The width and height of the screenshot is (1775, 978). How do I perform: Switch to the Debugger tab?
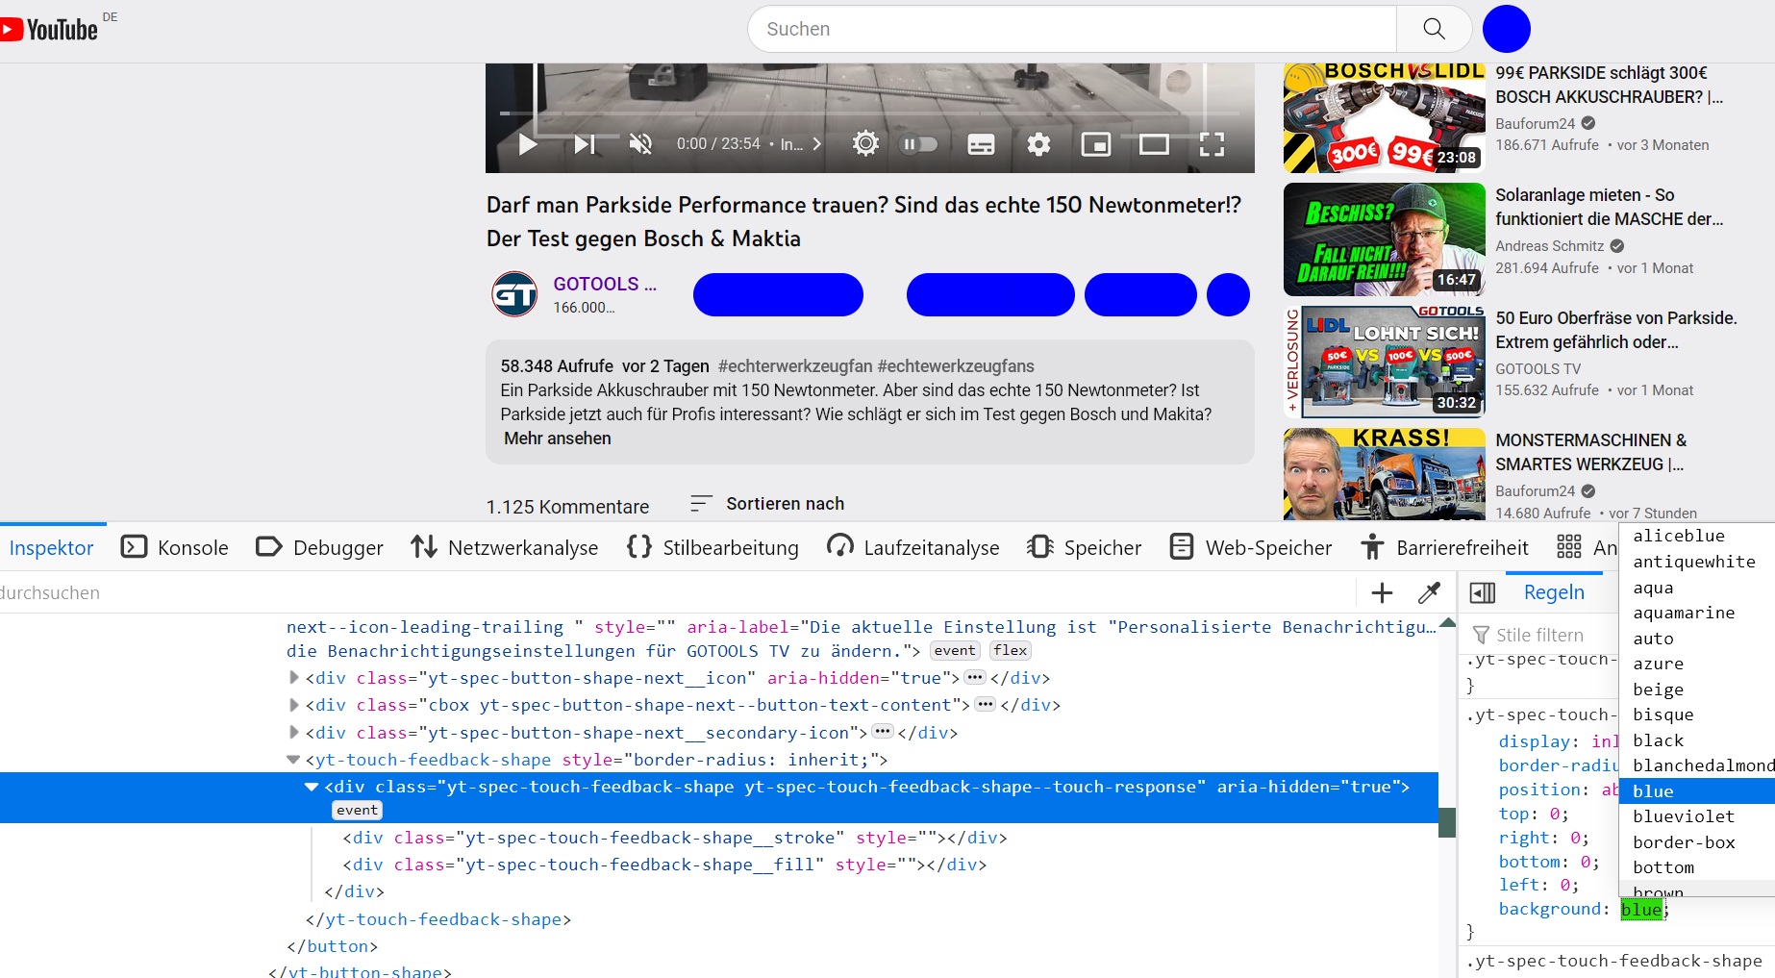pos(320,548)
